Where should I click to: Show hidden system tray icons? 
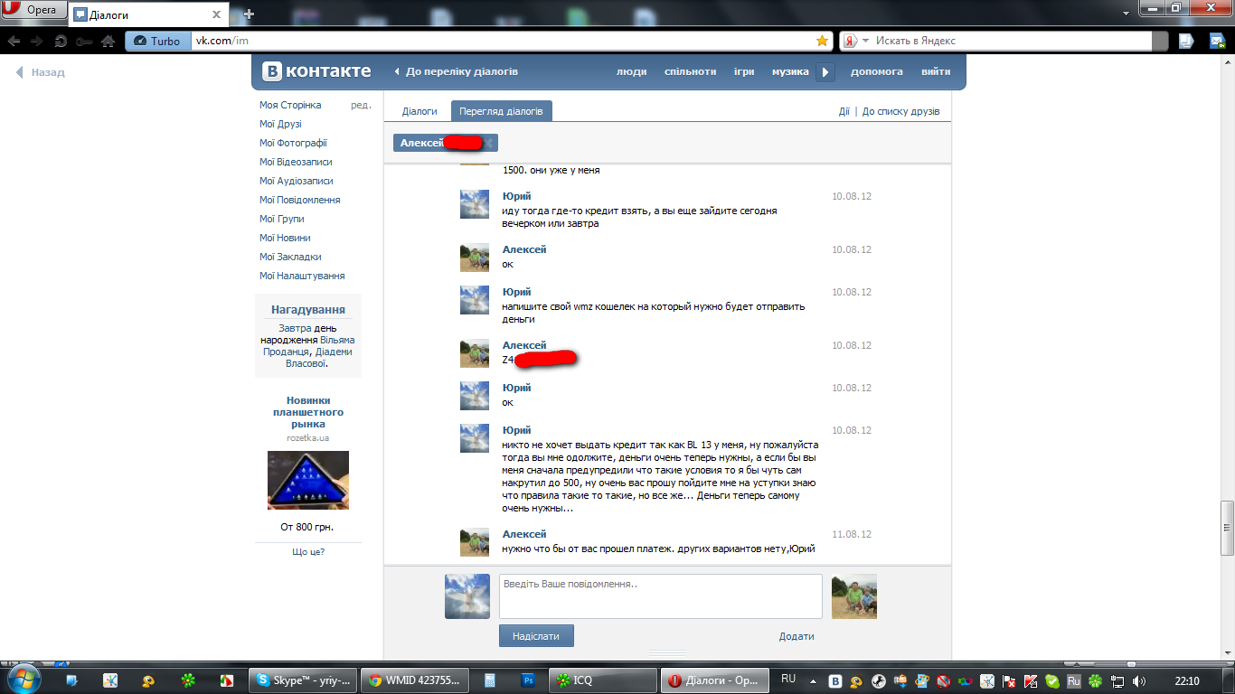click(x=812, y=680)
